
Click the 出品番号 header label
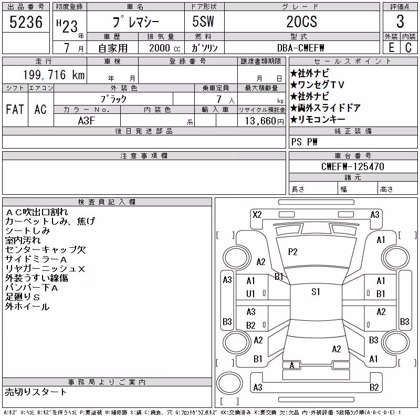(26, 7)
